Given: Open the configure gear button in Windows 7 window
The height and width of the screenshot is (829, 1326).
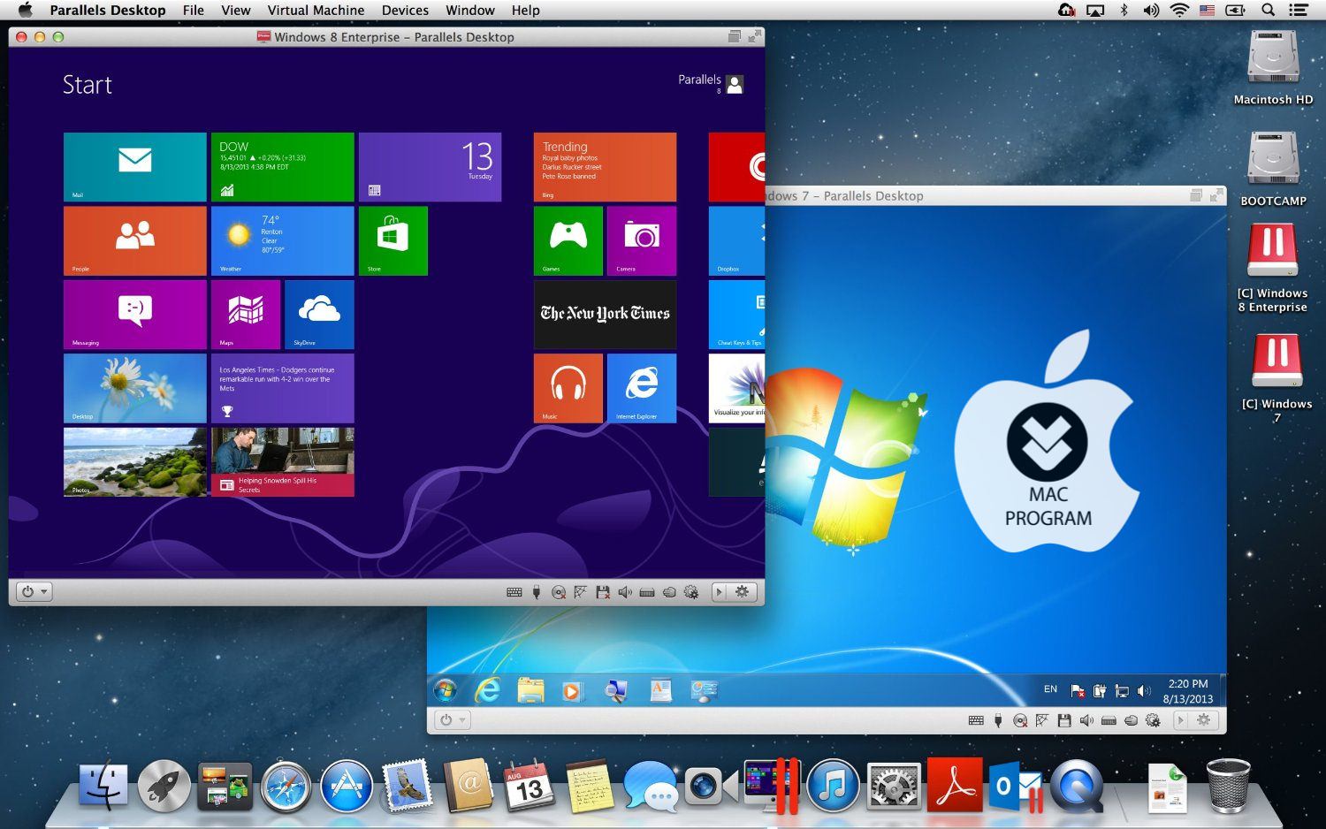Looking at the screenshot, I should 1204,720.
